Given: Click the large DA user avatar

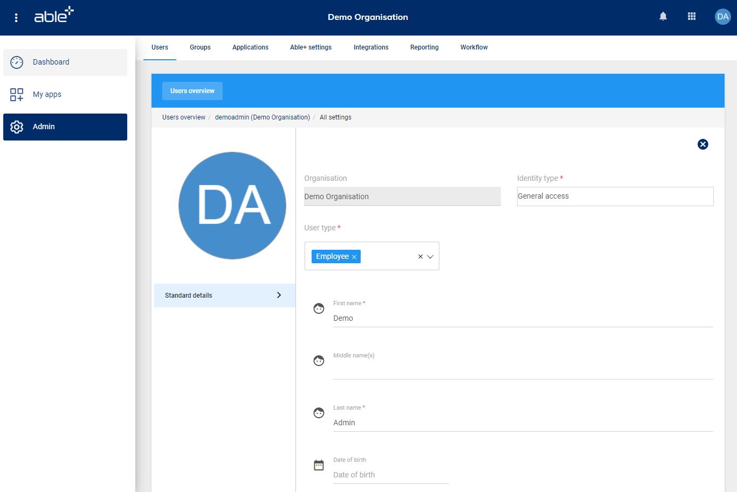Looking at the screenshot, I should 232,206.
